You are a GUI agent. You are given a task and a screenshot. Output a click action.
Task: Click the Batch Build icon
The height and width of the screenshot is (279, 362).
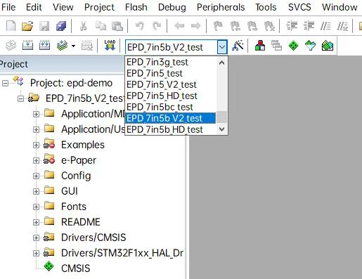pyautogui.click(x=62, y=45)
